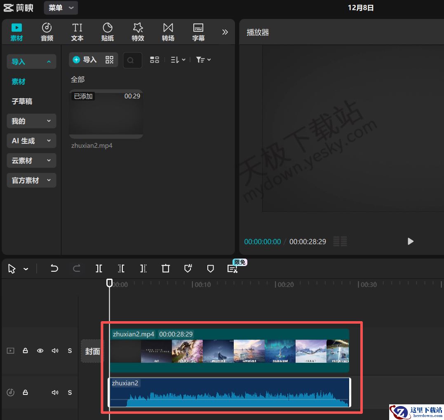The height and width of the screenshot is (420, 444).
Task: Open the search icon in the media panel
Action: click(131, 60)
